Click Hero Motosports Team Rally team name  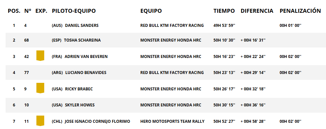(x=172, y=121)
